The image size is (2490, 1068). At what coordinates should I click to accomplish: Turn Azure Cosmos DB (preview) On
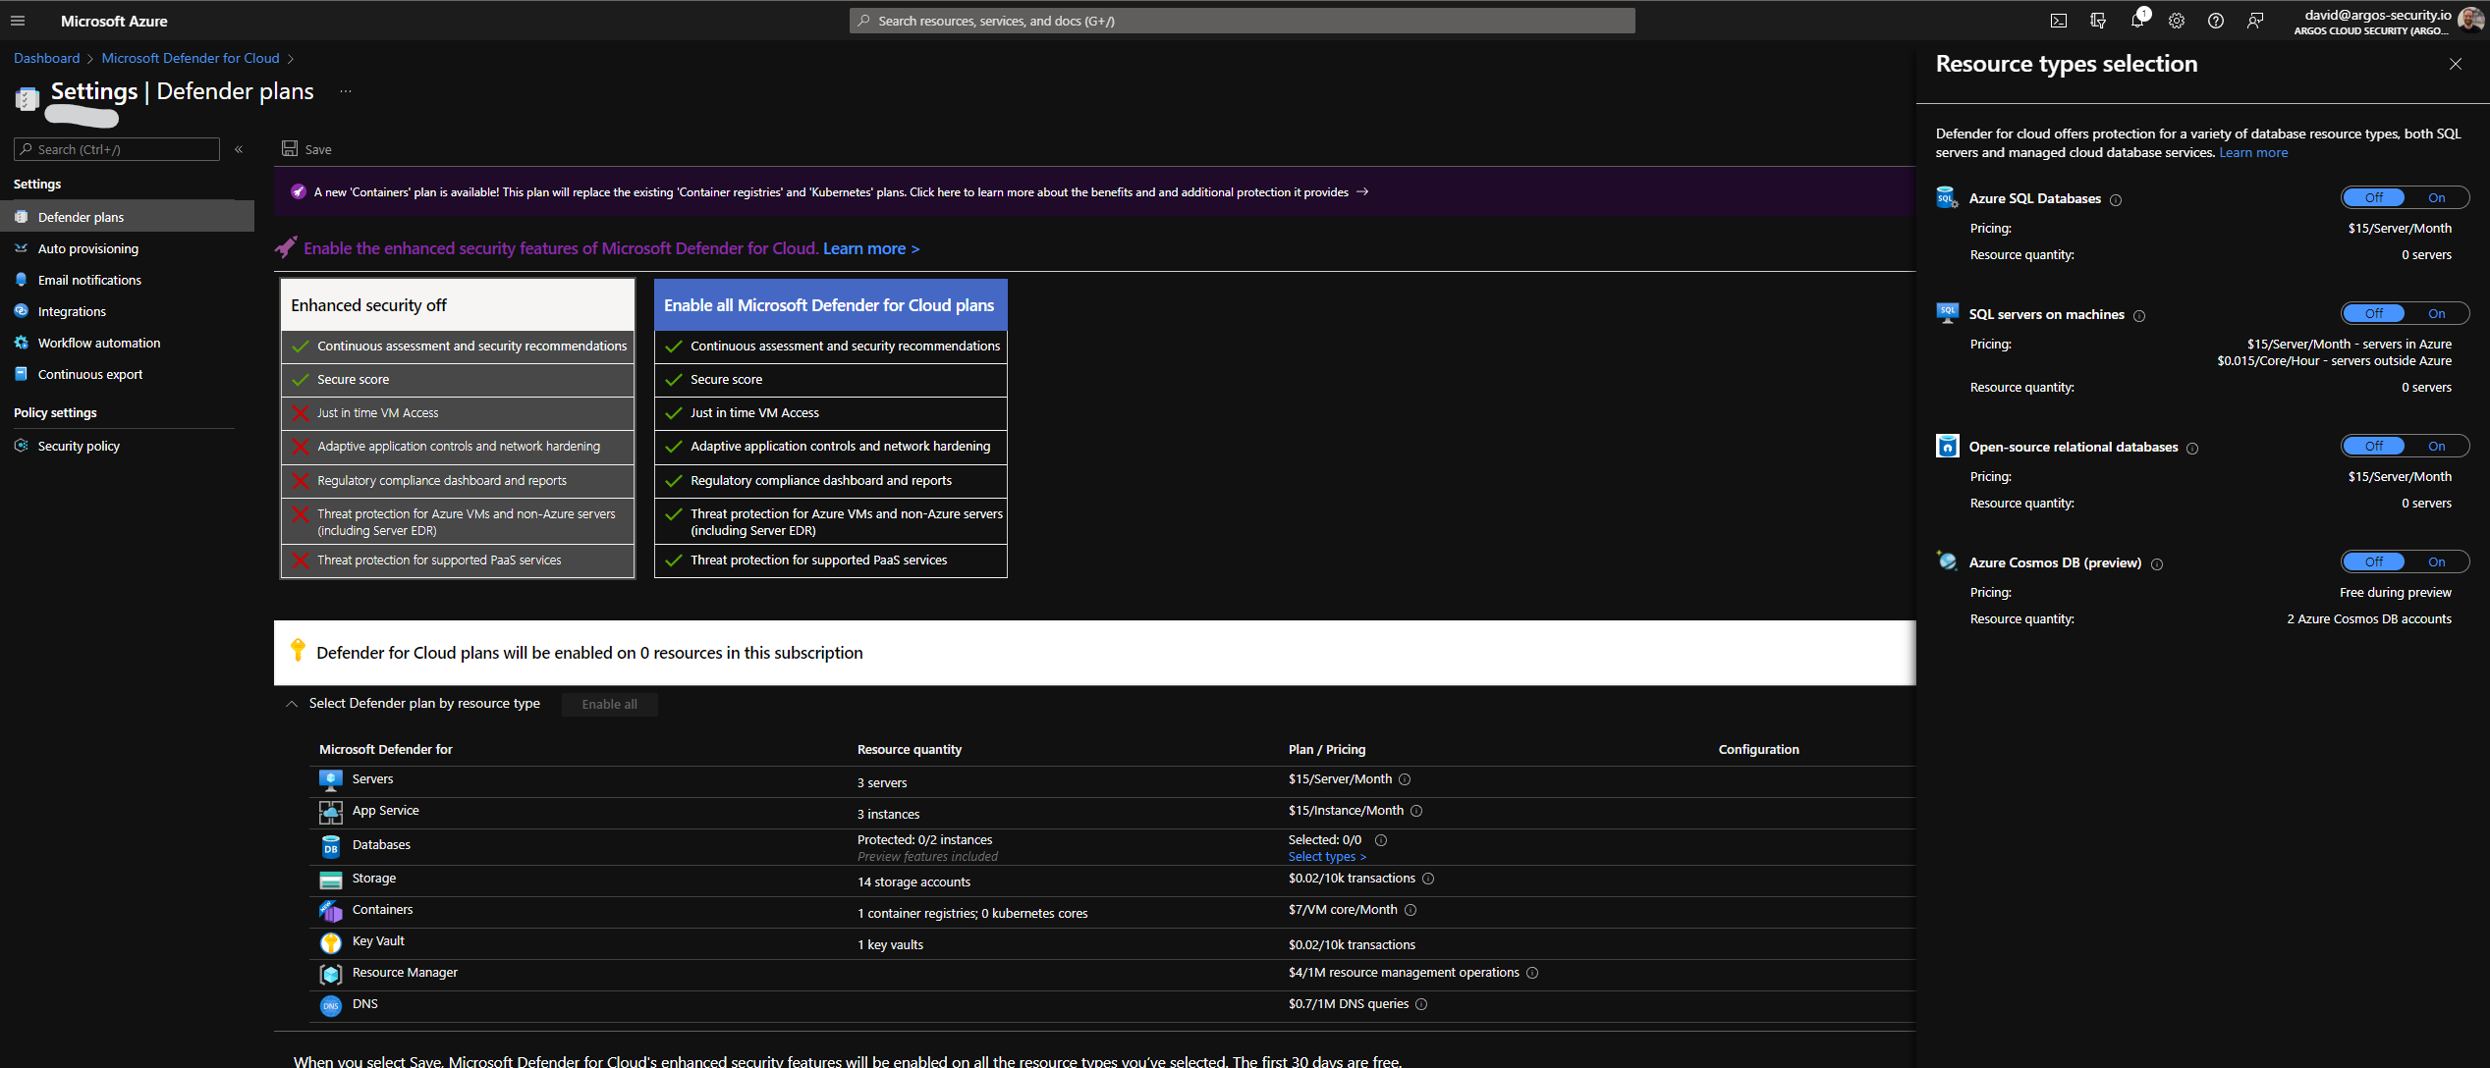tap(2436, 561)
